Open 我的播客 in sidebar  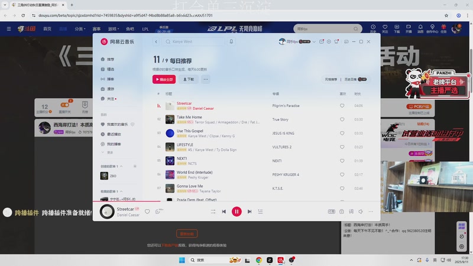point(111,144)
